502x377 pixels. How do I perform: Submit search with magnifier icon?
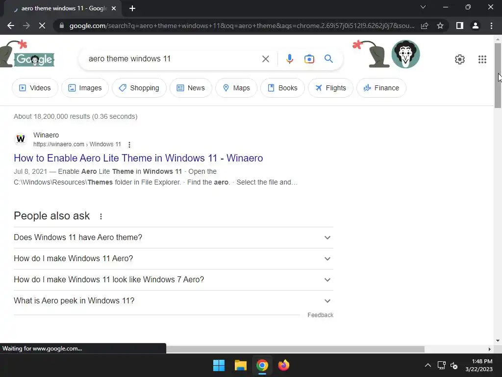[x=328, y=59]
